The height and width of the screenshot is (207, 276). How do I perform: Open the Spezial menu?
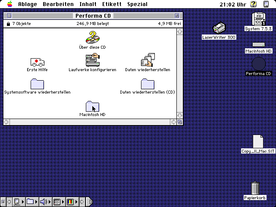tap(137, 4)
